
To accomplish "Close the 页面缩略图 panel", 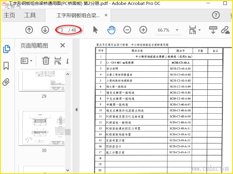I will point(63,45).
